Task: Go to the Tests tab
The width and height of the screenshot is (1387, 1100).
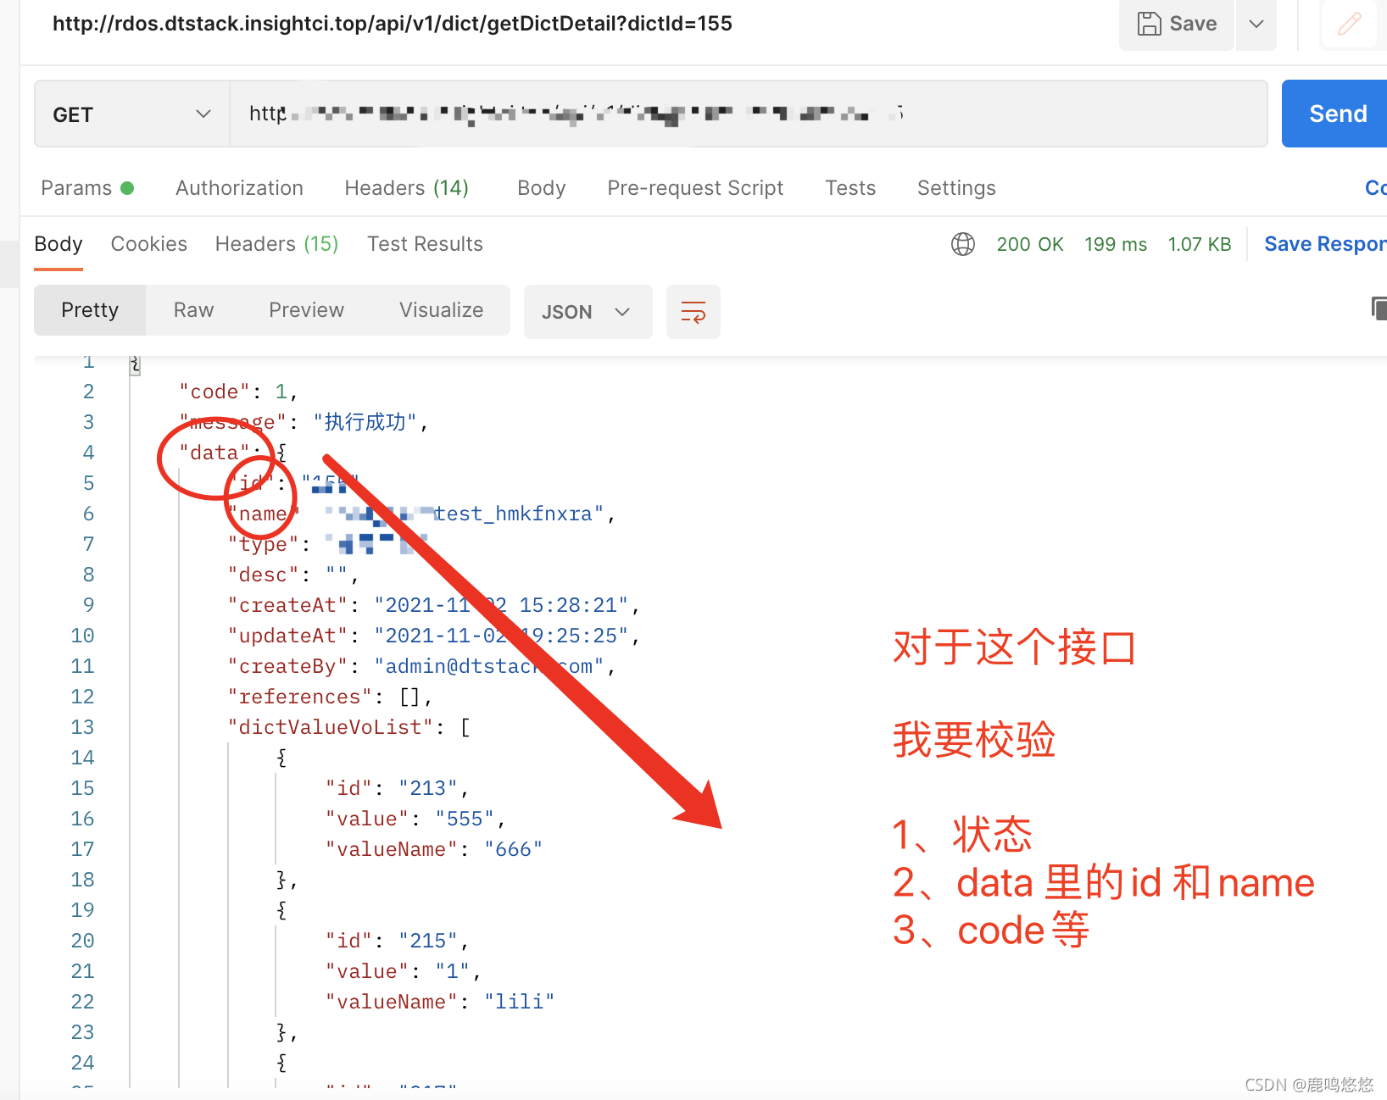Action: tap(850, 188)
